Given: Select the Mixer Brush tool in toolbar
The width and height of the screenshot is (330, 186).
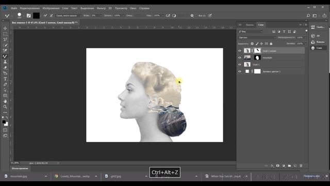Looking at the screenshot, I should tap(5, 56).
